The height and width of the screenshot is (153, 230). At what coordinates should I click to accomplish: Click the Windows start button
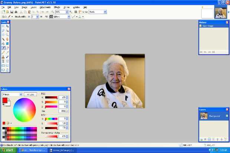click(x=9, y=150)
